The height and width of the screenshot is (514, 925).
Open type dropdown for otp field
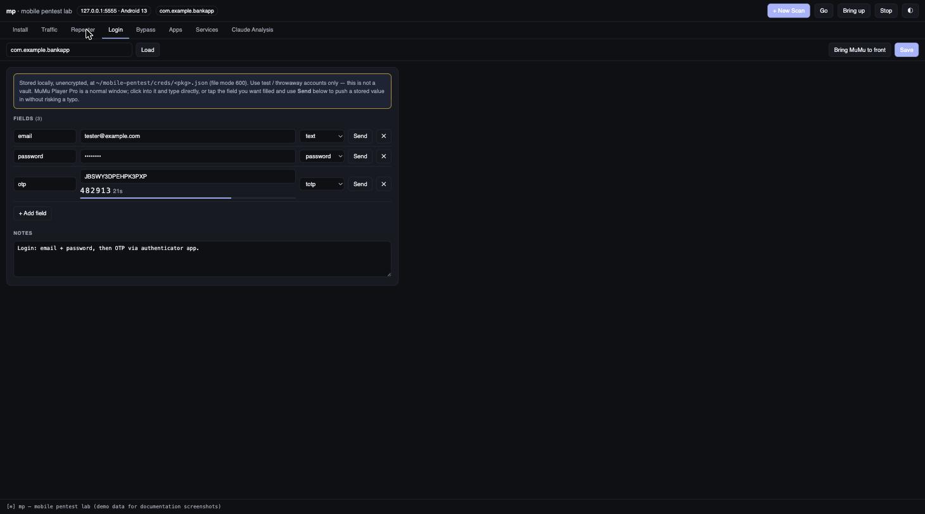click(322, 184)
